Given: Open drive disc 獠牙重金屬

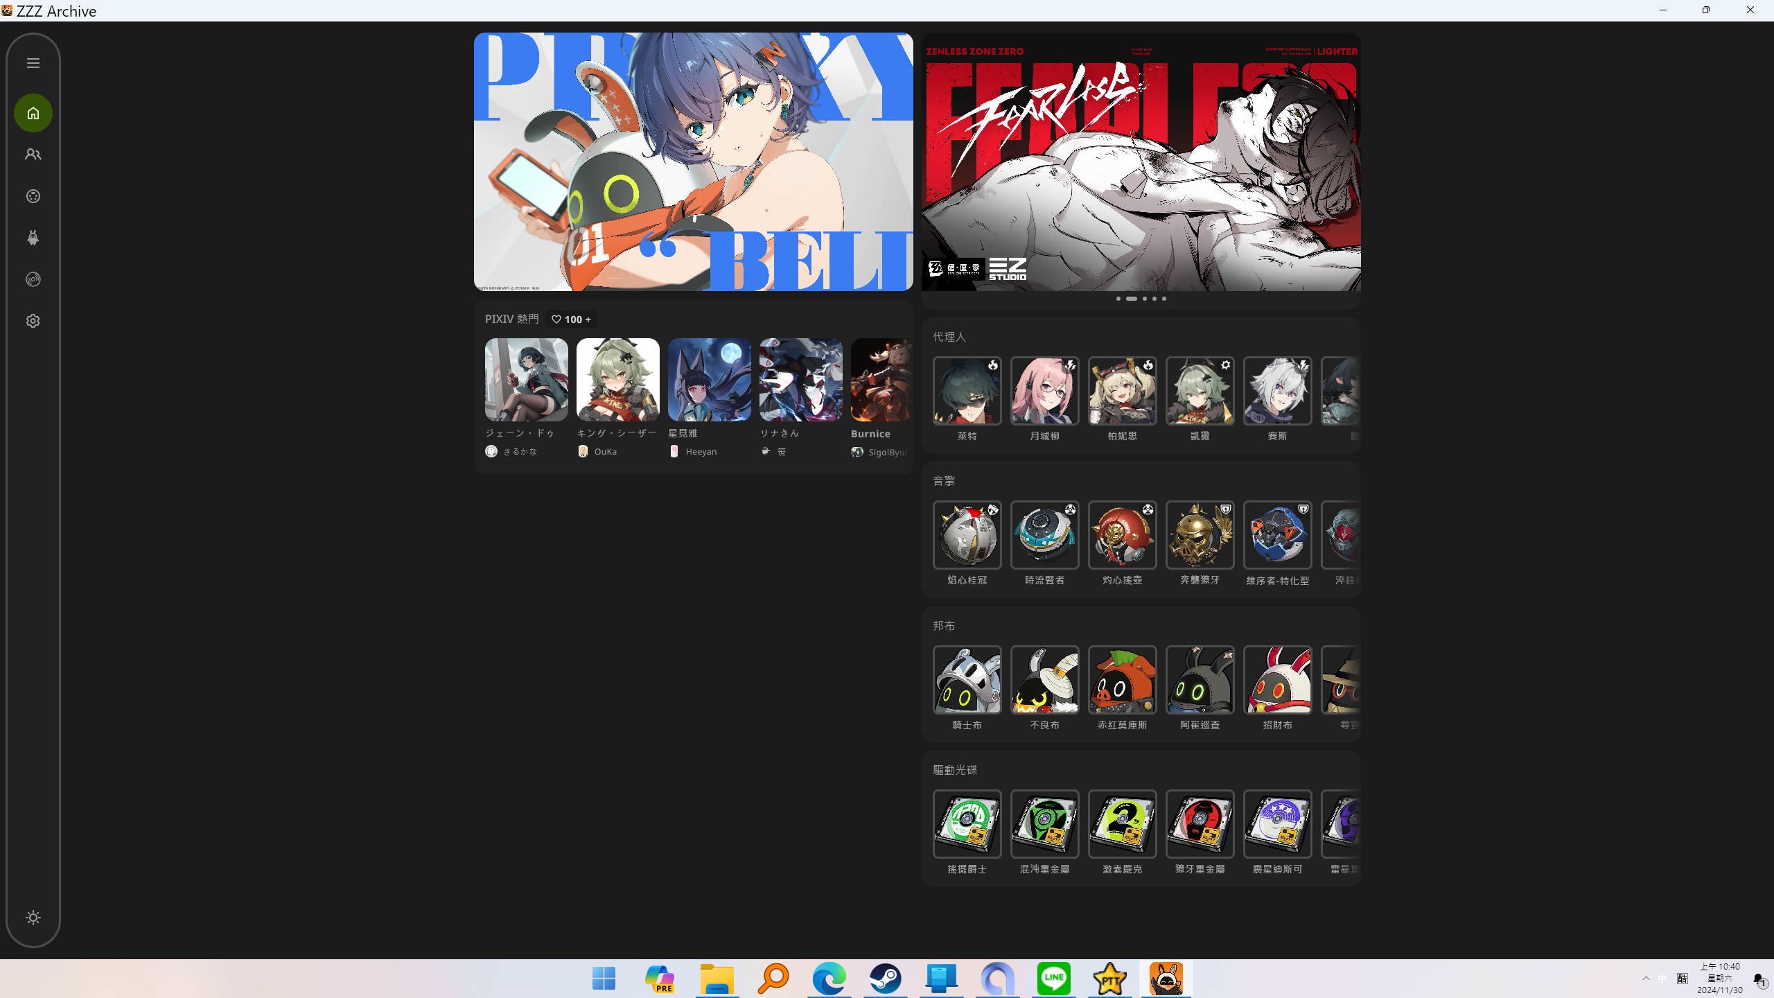Looking at the screenshot, I should tap(1200, 824).
